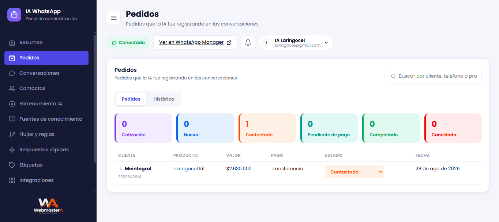Open Respuestas rápidas

[46, 150]
